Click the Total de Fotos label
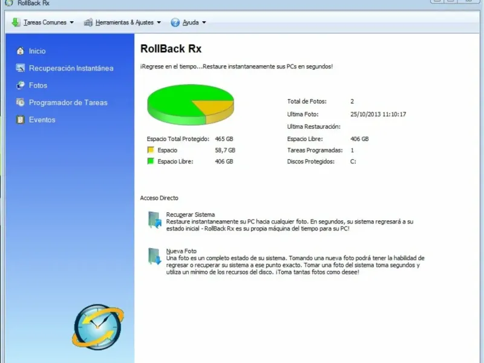This screenshot has width=484, height=363. [307, 101]
